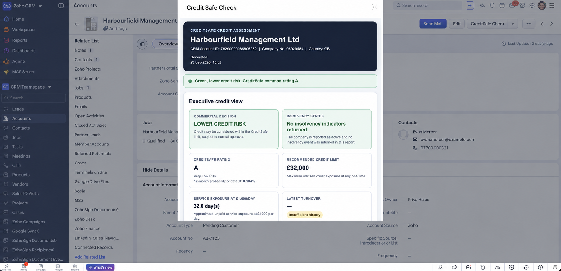Click the sidebar Search field

tap(34, 98)
